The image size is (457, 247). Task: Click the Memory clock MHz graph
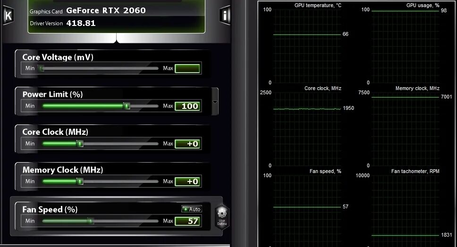pos(406,129)
